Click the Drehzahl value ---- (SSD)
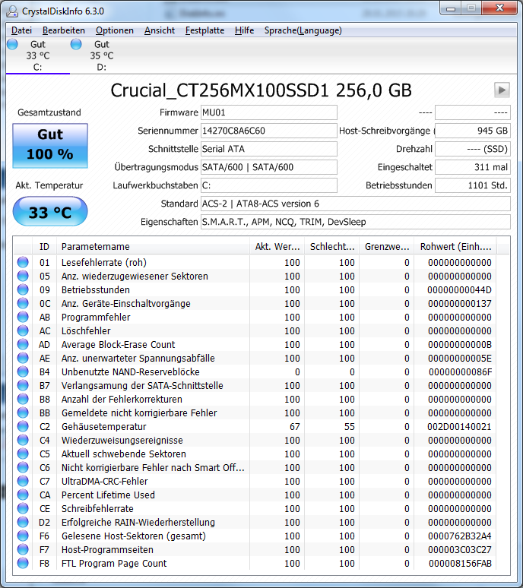The width and height of the screenshot is (523, 588). pos(473,149)
